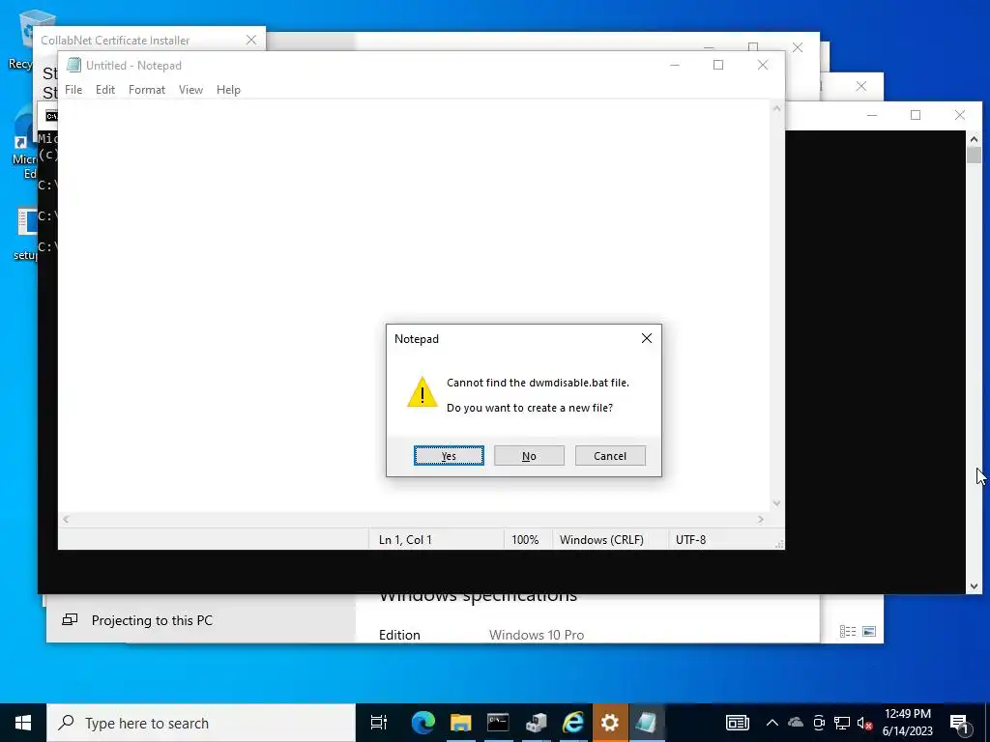Switch to Settings app in the taskbar

click(610, 723)
